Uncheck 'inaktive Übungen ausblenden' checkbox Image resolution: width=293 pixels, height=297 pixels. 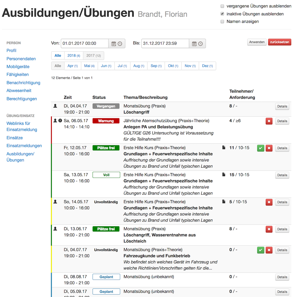tap(222, 14)
